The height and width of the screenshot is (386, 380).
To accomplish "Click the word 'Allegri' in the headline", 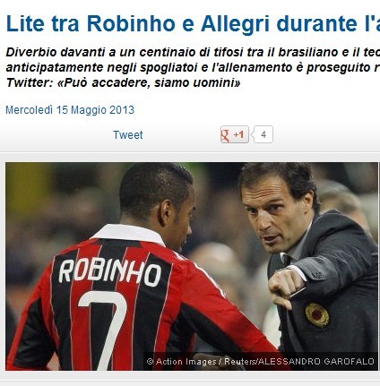I will click(x=236, y=23).
